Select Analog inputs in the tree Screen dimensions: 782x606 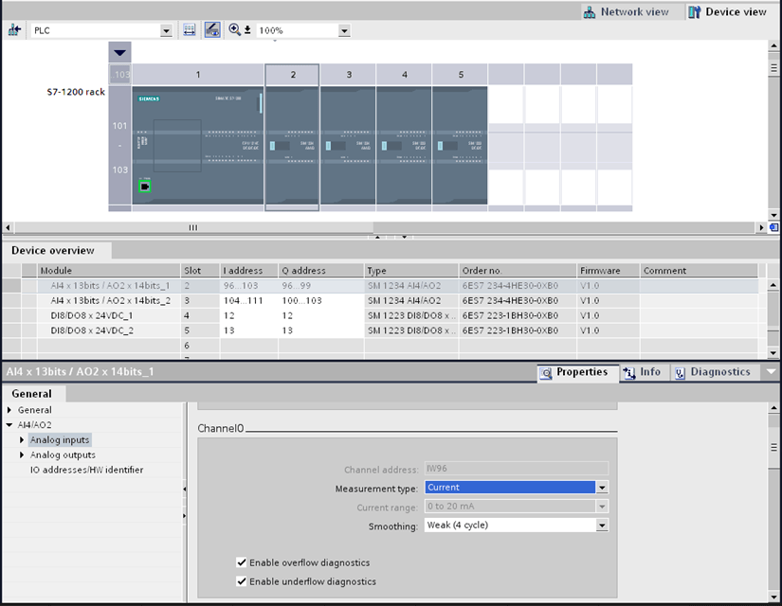60,439
